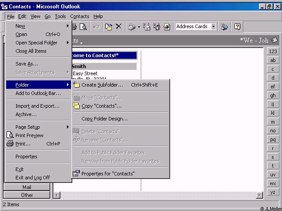282x211 pixels.
Task: Click the Print Preview toolbar icon
Action: [83, 27]
